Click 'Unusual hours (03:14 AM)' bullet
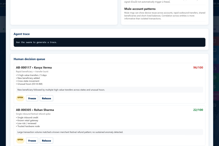This screenshot has width=219, height=146. (29, 84)
